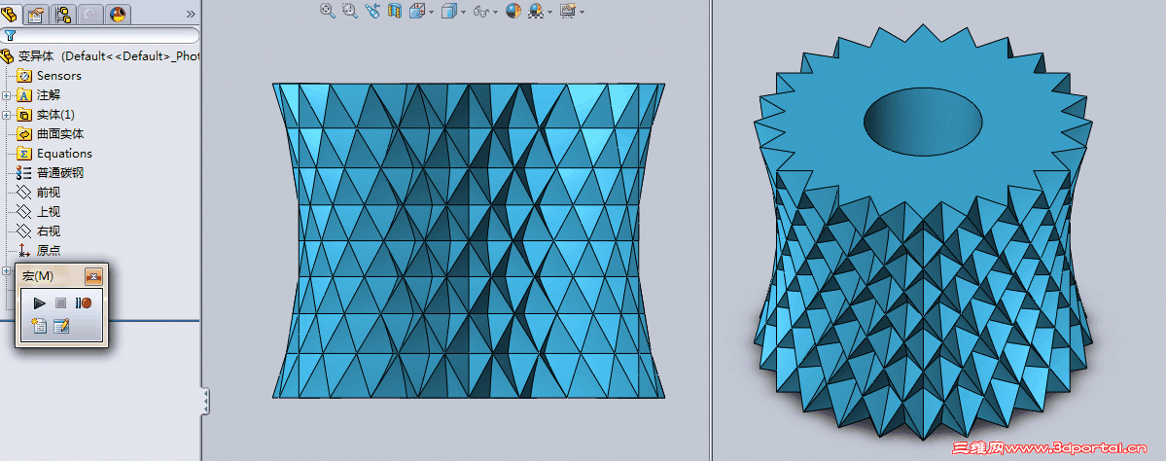Start recording or pause macro
Viewport: 1166px width, 461px height.
point(84,302)
